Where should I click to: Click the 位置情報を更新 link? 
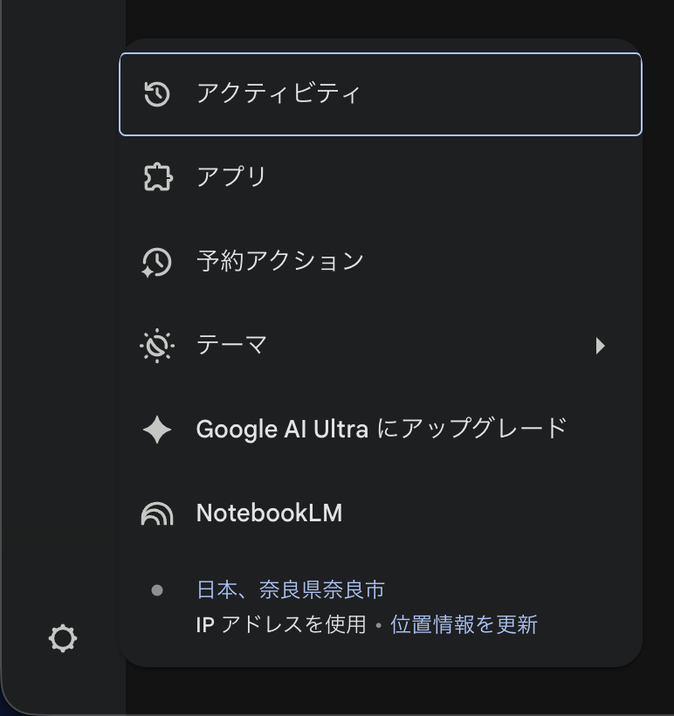(464, 625)
